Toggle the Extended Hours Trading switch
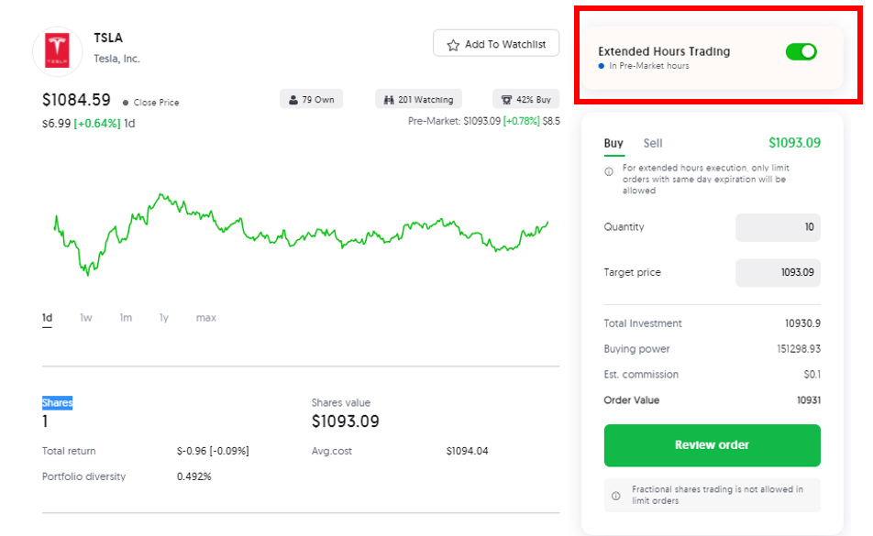The image size is (873, 536). point(801,51)
